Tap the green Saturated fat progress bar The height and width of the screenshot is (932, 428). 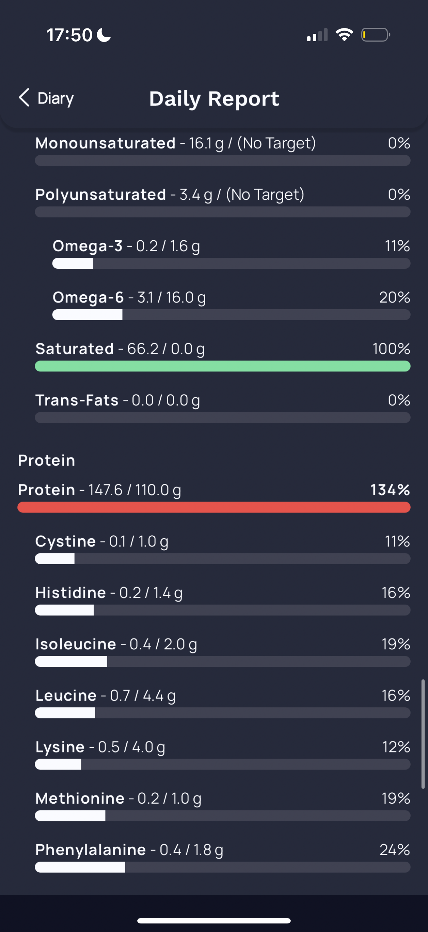coord(223,366)
